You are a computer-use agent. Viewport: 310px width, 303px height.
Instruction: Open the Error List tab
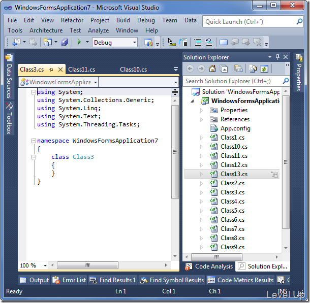(70, 280)
